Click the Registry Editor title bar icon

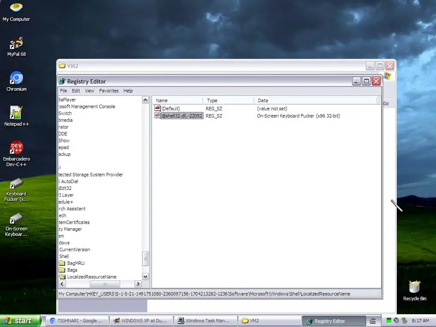62,81
